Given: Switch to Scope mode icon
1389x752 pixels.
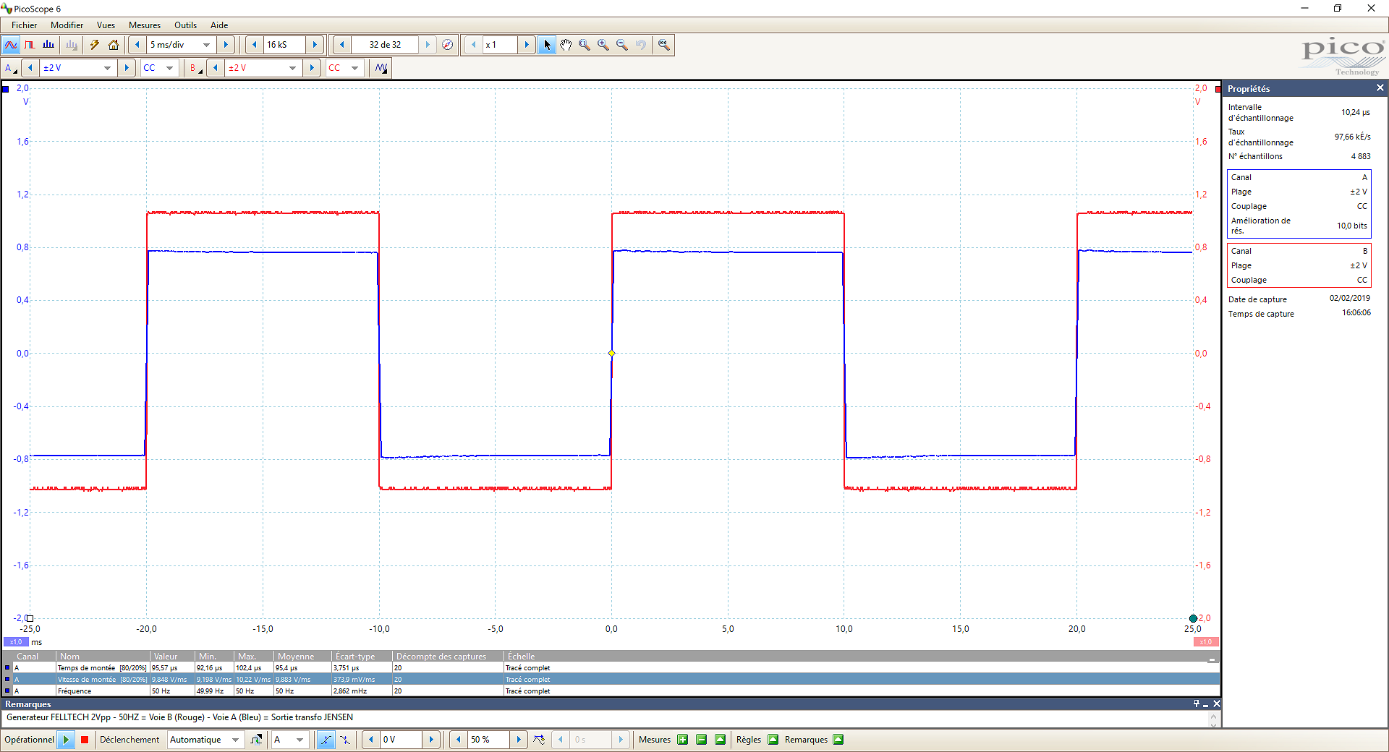Looking at the screenshot, I should click(x=11, y=45).
